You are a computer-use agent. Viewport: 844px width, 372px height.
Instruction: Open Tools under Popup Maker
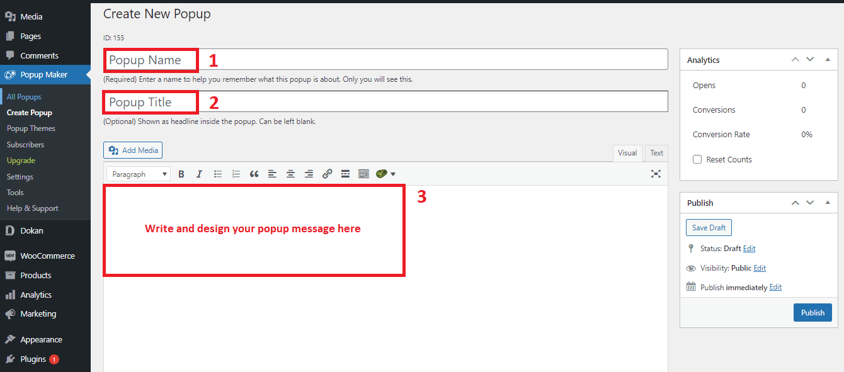15,193
